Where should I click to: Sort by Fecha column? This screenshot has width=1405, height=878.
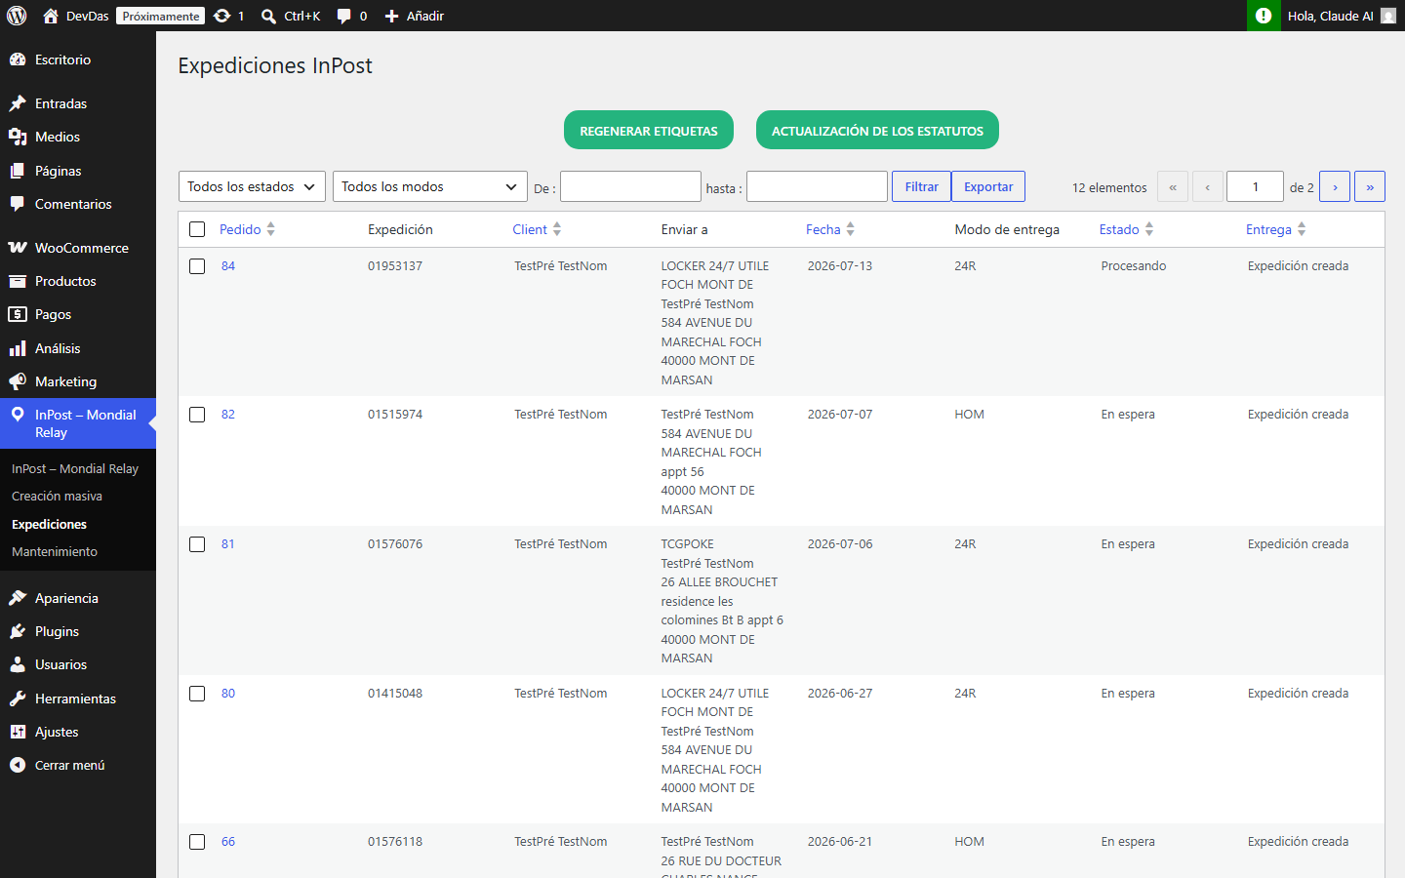click(x=830, y=229)
